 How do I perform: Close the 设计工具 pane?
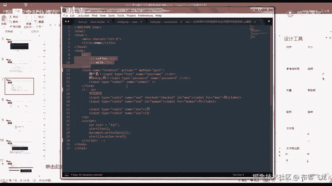(x=330, y=38)
